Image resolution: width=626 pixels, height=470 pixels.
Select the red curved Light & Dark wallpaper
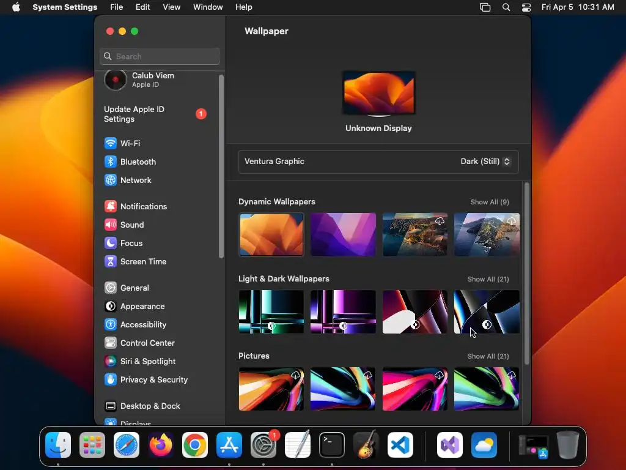pos(415,311)
